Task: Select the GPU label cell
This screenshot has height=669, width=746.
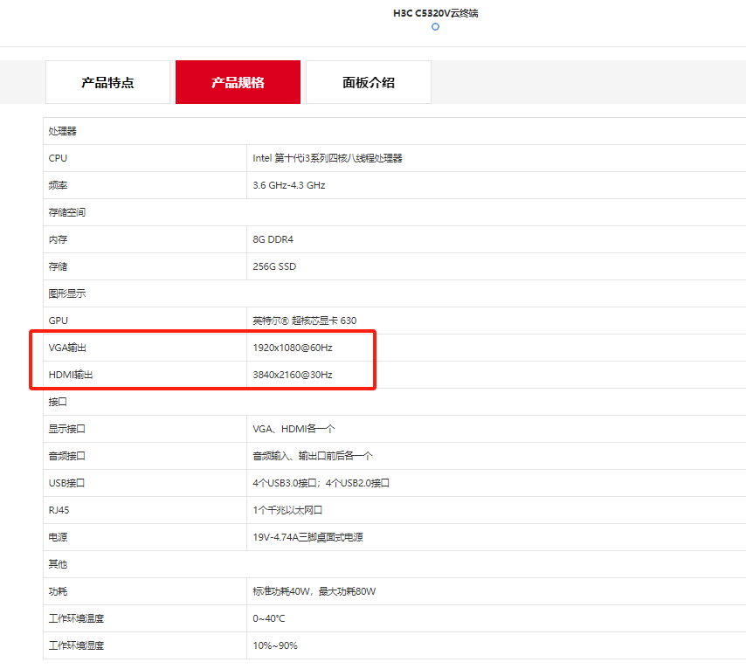Action: (x=145, y=321)
